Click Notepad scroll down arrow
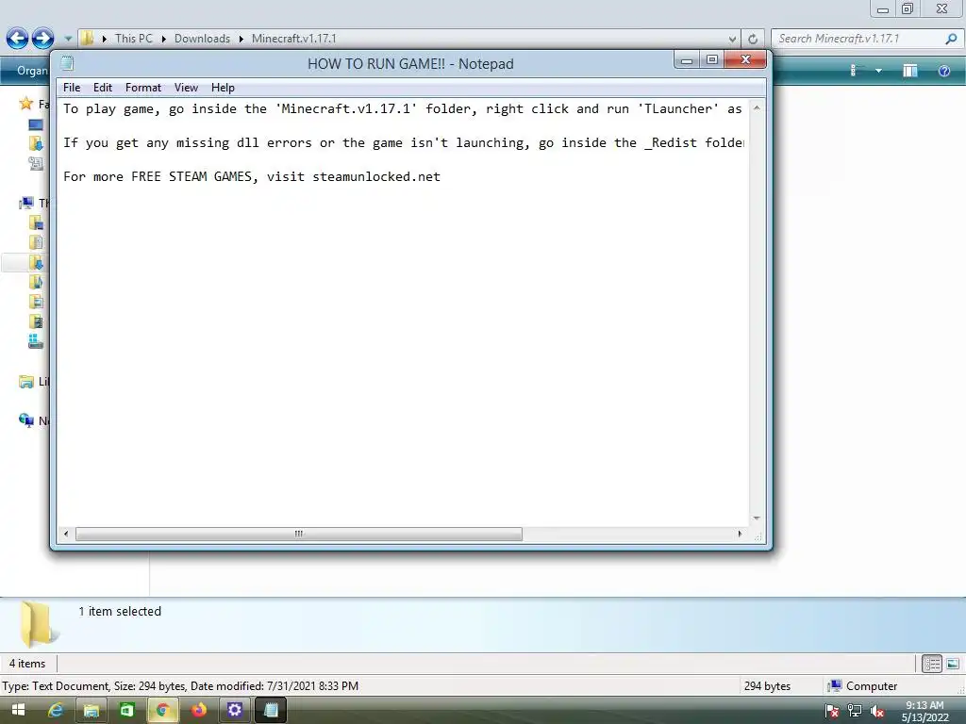 (x=757, y=518)
